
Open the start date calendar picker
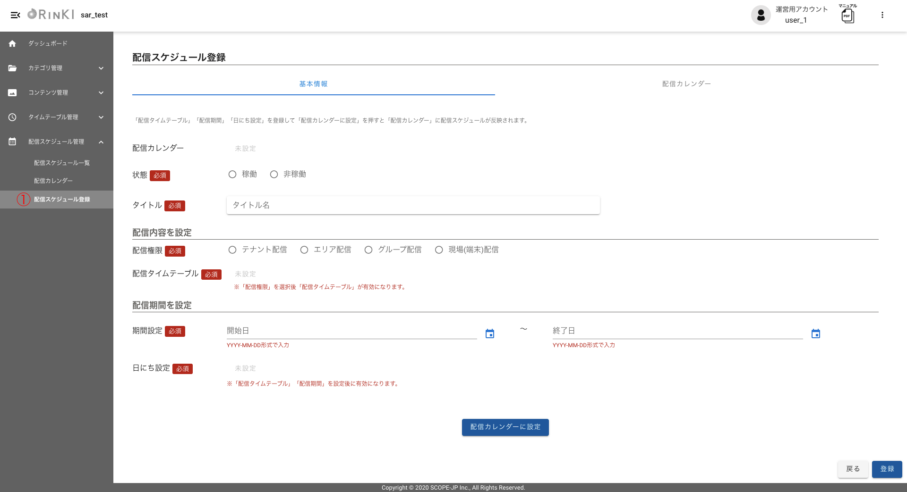(x=490, y=334)
